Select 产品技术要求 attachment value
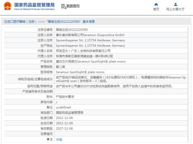Screen dimensions: 193x144 click(65, 97)
